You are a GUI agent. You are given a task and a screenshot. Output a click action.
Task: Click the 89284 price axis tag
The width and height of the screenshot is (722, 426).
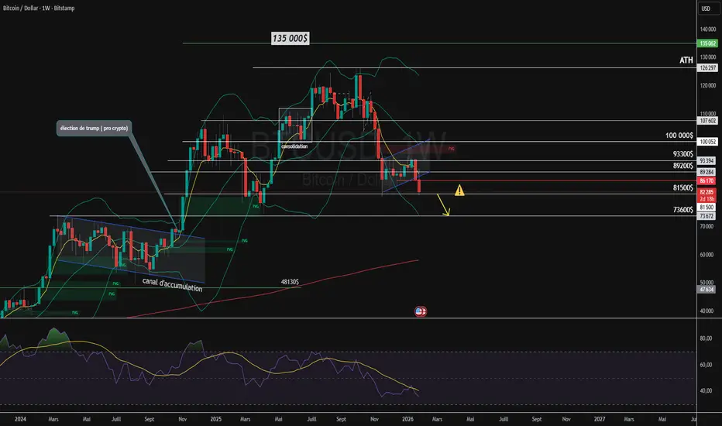point(707,172)
